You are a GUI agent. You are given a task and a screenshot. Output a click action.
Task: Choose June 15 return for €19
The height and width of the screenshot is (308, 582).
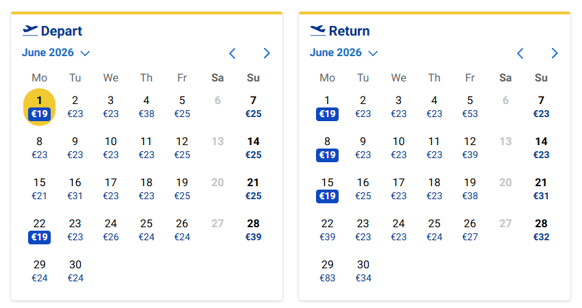(x=328, y=189)
